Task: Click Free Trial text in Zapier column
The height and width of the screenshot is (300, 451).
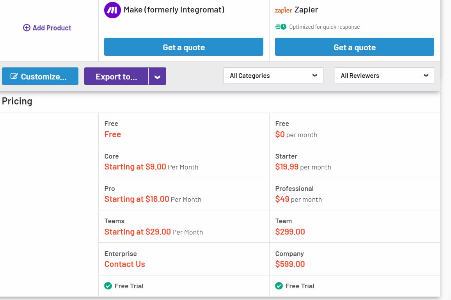Action: 300,286
